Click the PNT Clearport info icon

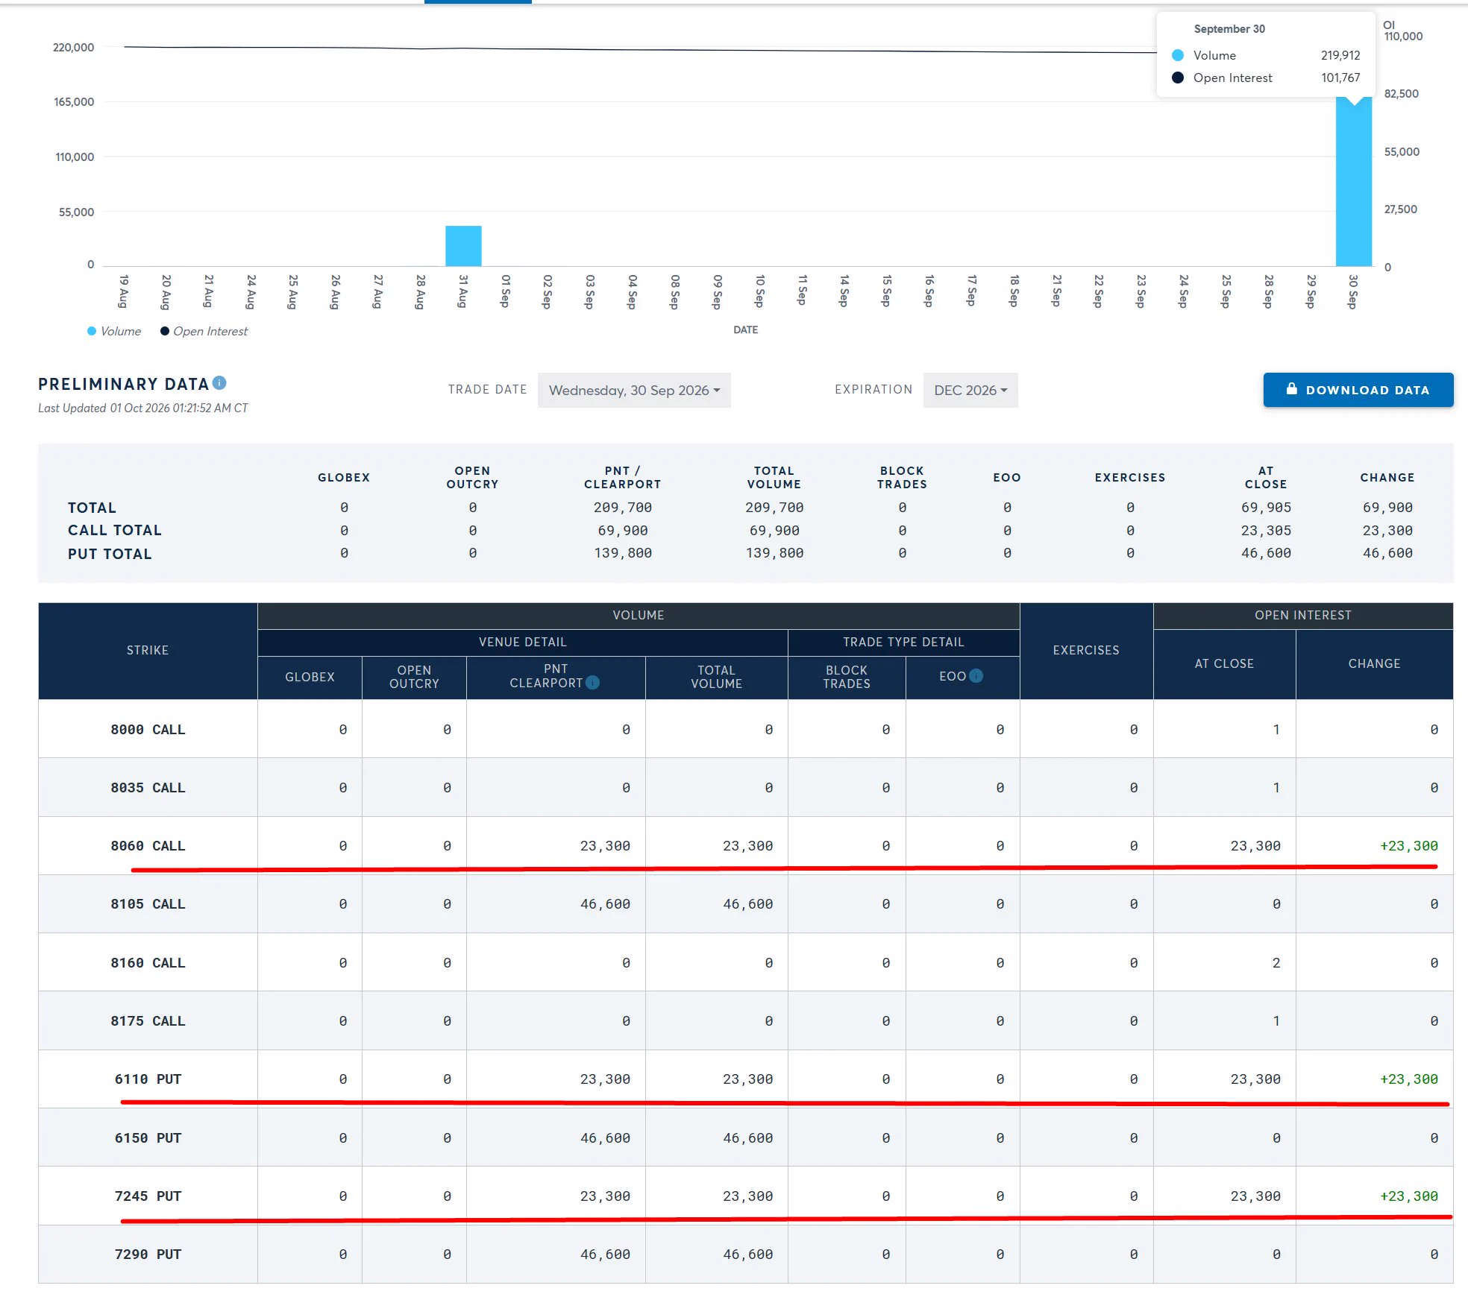coord(593,682)
